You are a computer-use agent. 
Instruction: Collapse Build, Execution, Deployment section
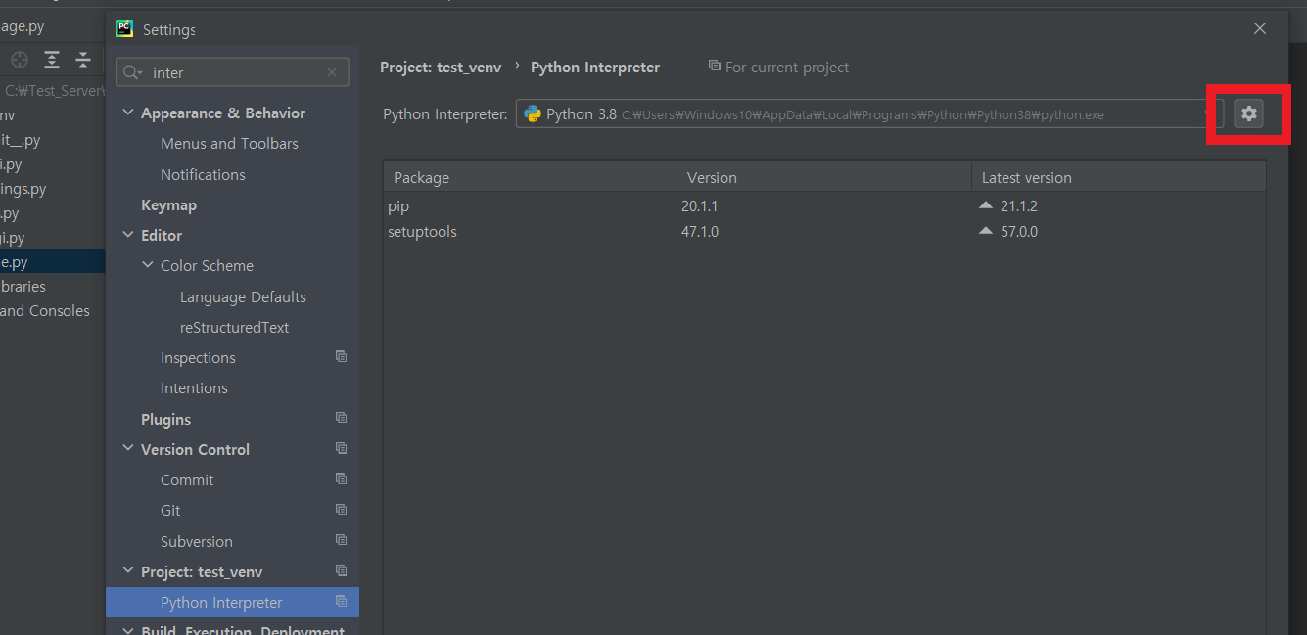[128, 629]
